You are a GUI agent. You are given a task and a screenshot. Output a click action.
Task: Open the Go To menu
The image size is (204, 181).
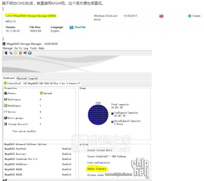tap(18, 48)
